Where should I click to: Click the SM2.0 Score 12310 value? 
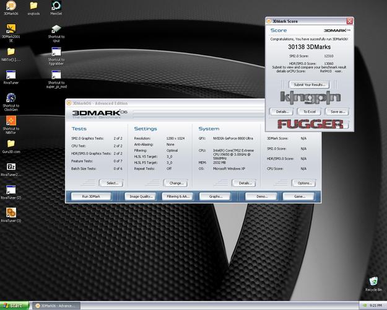click(x=329, y=56)
